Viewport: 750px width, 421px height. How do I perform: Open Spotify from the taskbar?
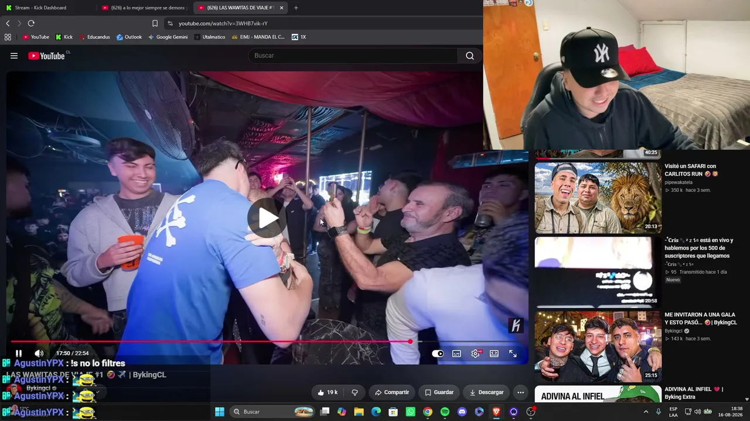445,412
